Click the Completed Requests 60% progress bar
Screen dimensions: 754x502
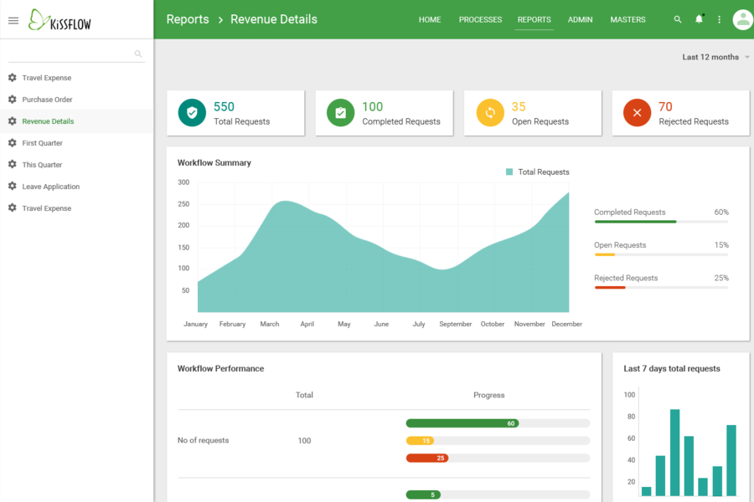coord(660,222)
